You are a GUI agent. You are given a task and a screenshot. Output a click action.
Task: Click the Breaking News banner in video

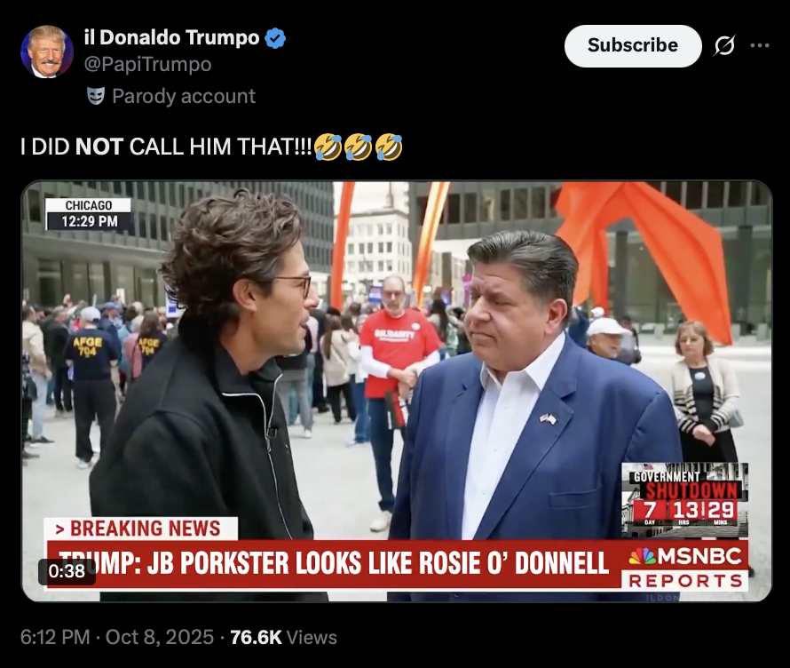[x=140, y=529]
